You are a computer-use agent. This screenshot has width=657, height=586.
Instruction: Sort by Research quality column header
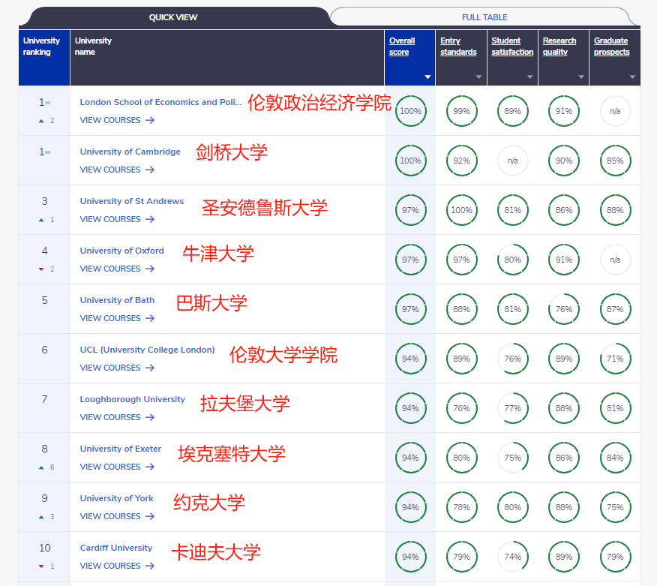[559, 46]
